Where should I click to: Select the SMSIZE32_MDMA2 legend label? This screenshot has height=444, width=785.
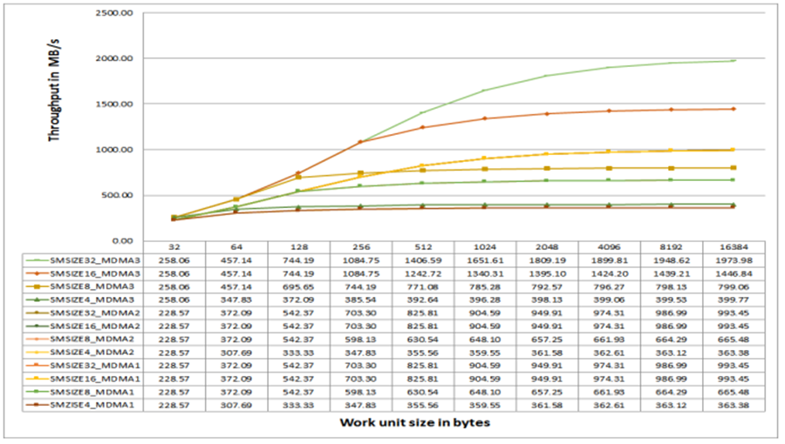point(94,313)
